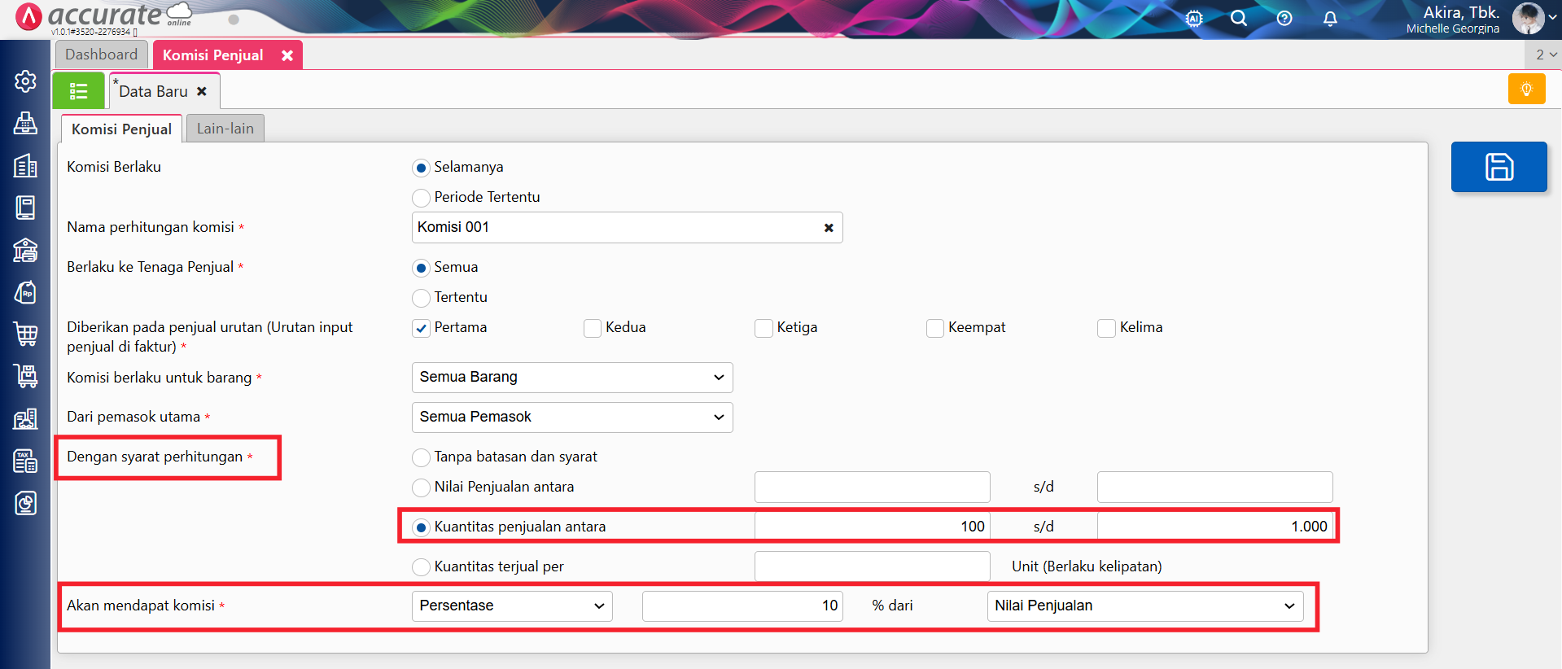This screenshot has height=669, width=1562.
Task: Clear the Komisi 001 name field
Action: pos(829,228)
